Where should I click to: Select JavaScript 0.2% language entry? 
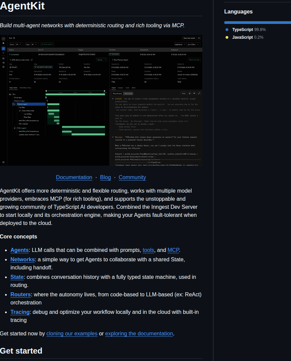248,37
